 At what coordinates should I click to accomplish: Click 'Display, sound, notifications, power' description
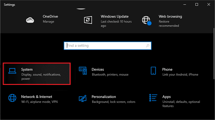(x=41, y=77)
